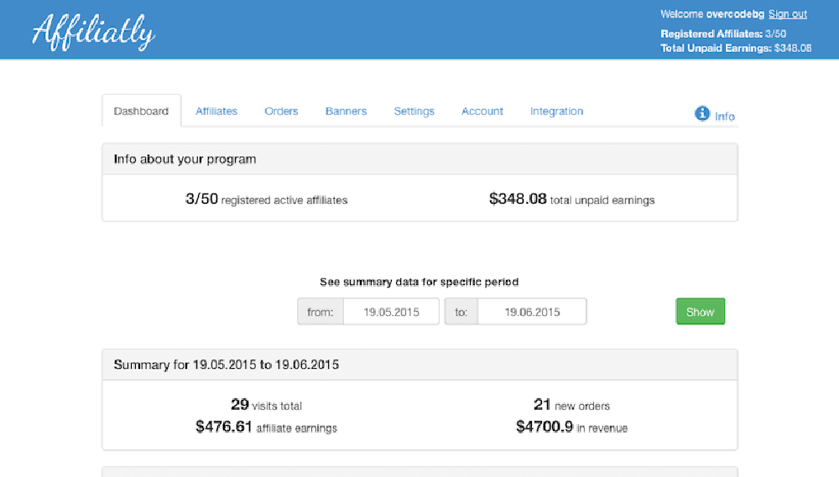Click 'Registered Affiliates: 3/50' in the header

click(x=723, y=34)
